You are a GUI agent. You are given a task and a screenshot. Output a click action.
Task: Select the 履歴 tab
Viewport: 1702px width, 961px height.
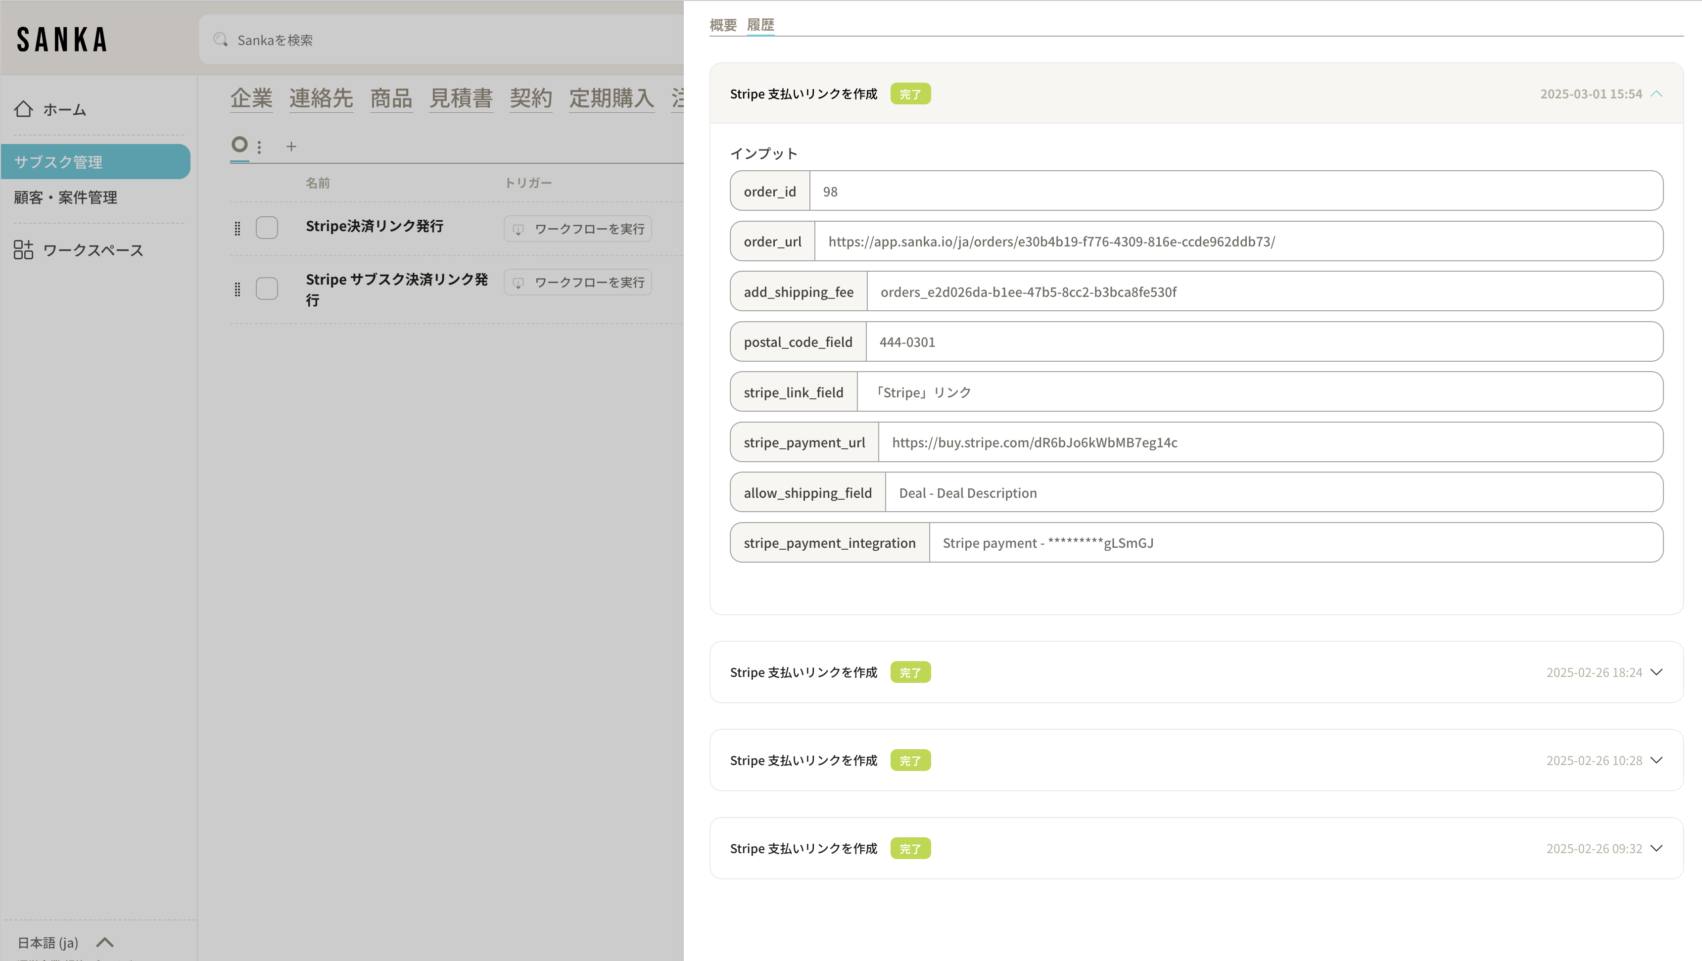tap(760, 25)
